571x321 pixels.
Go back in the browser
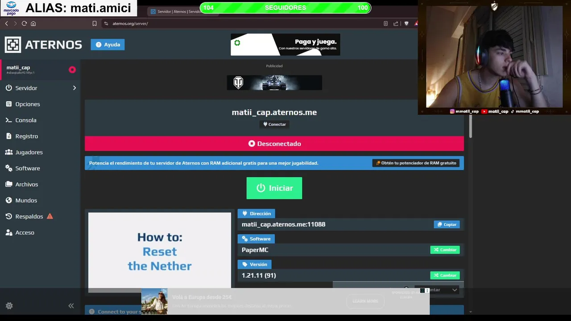point(6,24)
